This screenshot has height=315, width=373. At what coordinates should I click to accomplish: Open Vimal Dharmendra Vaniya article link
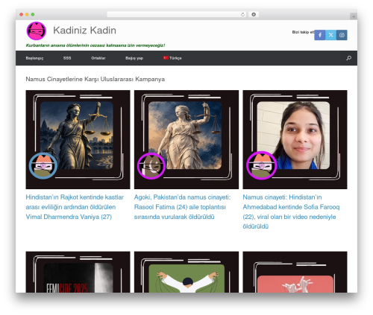click(x=75, y=207)
